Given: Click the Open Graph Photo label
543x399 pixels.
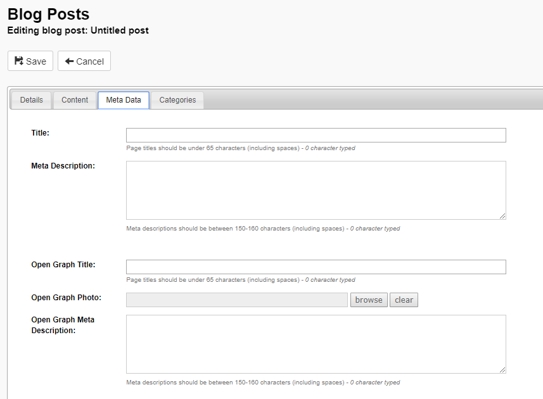Looking at the screenshot, I should (66, 298).
